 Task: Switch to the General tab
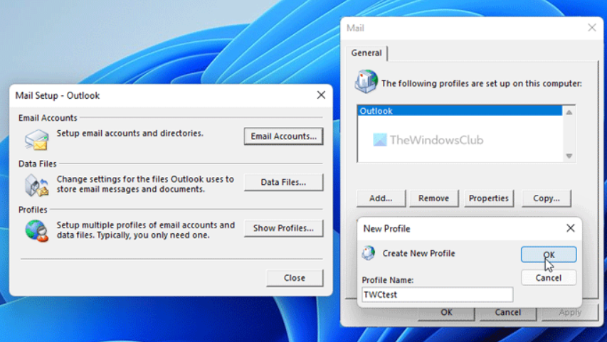pos(367,53)
